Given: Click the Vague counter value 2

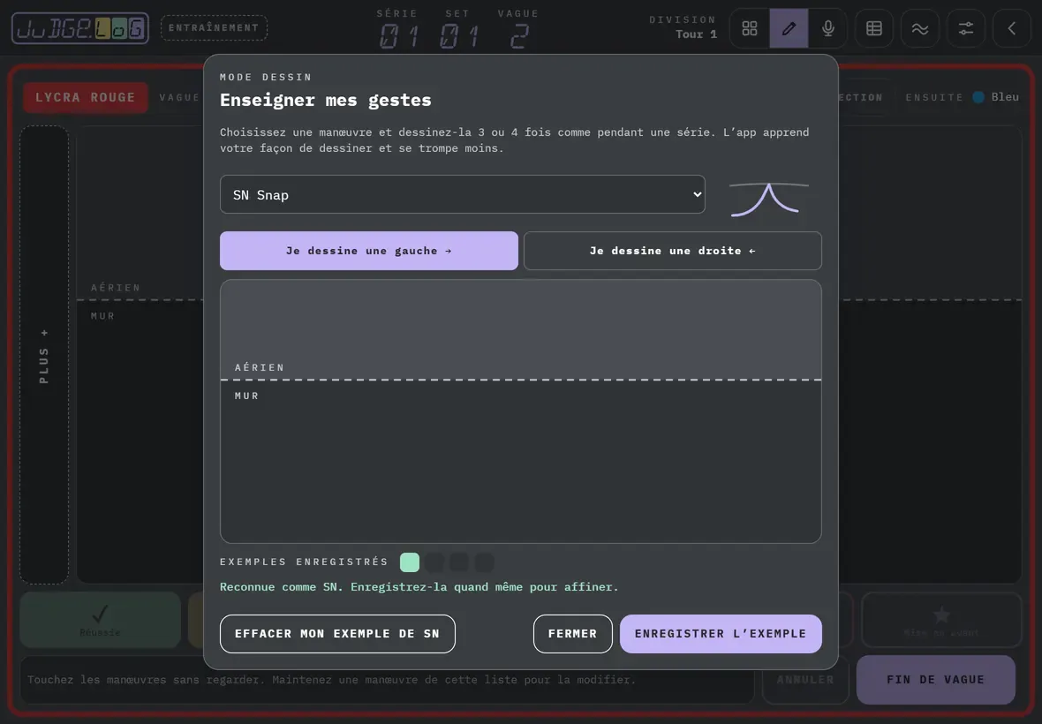Looking at the screenshot, I should coord(519,36).
